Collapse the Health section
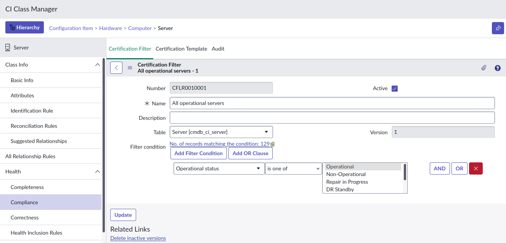This screenshot has height=243, width=506. click(97, 172)
